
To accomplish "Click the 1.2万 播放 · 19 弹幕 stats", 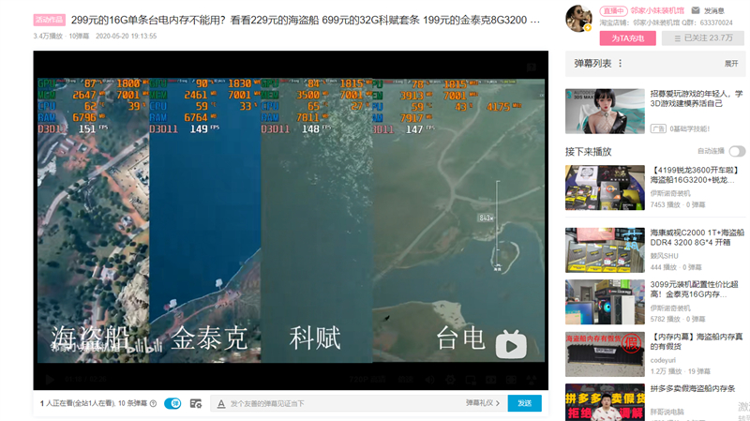I will (x=681, y=371).
